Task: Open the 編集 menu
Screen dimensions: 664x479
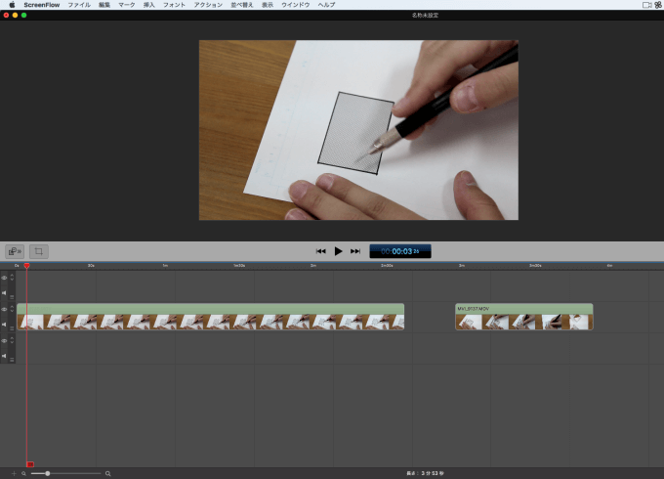Action: pyautogui.click(x=104, y=5)
